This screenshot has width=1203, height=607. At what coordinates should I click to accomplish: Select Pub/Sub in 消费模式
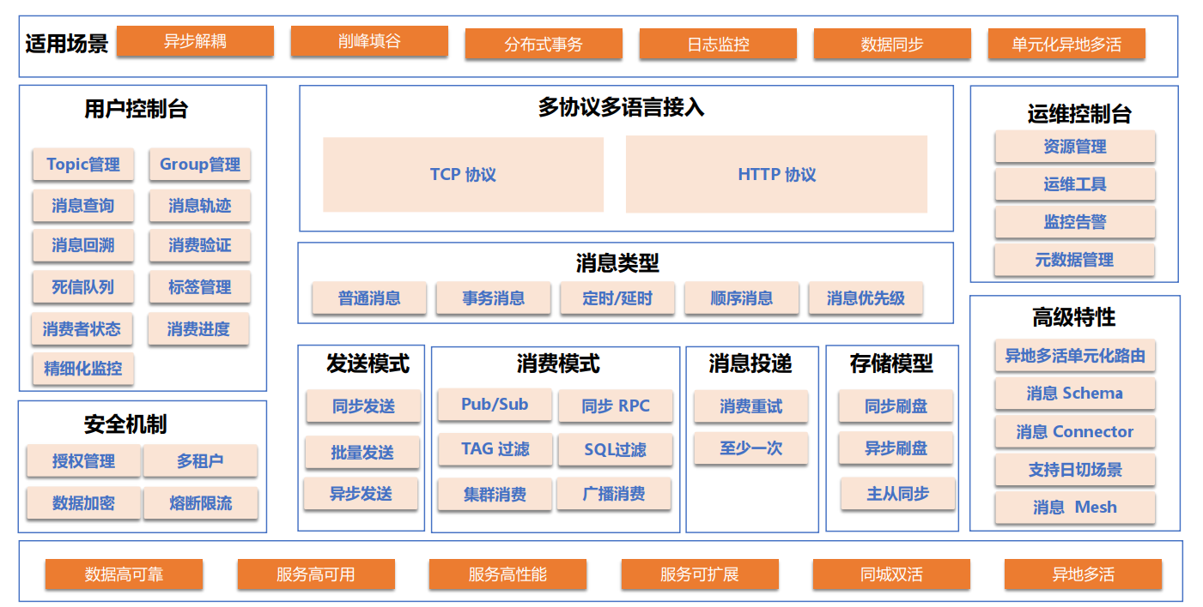495,406
